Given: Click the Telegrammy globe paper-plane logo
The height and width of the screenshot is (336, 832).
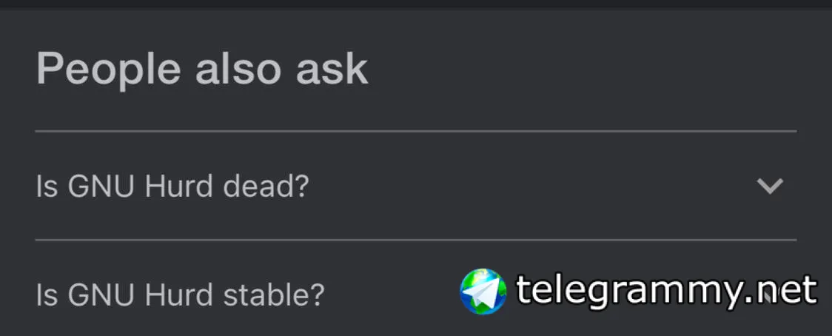Looking at the screenshot, I should (x=483, y=291).
